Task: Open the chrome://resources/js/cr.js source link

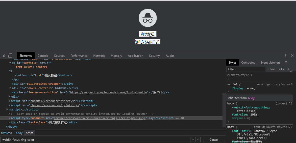Action: pos(53,101)
